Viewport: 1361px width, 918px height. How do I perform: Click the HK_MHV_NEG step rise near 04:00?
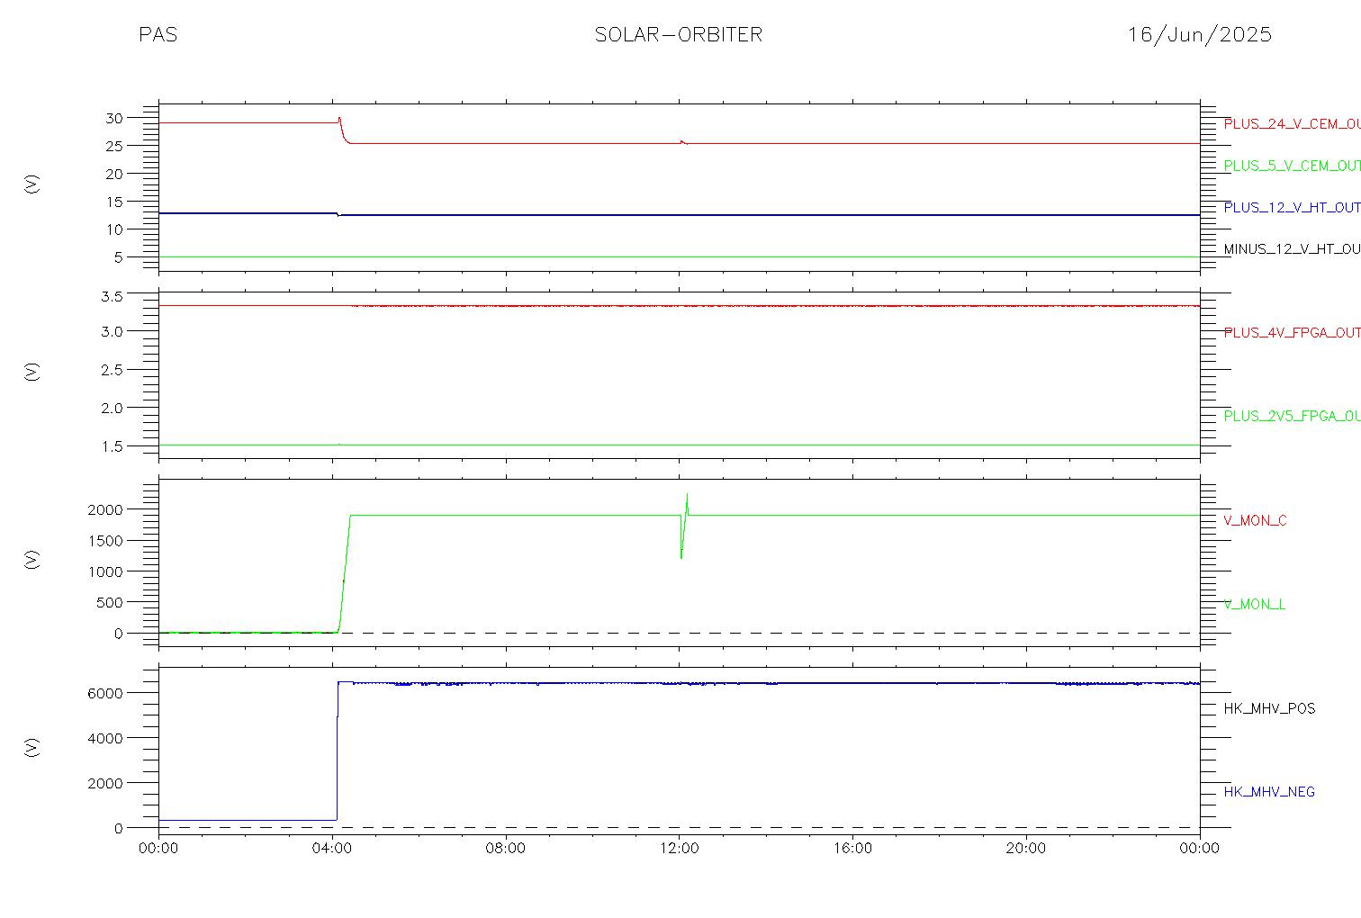tap(338, 750)
